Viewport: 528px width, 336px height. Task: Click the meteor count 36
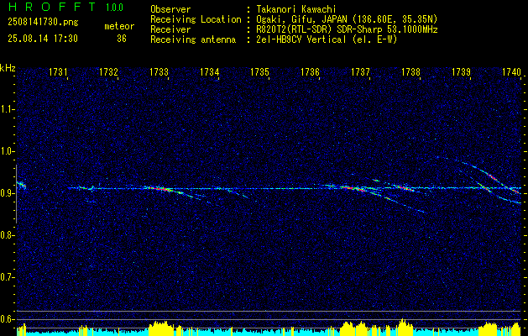point(122,39)
